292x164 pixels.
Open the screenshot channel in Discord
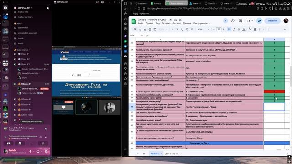coord(23,28)
